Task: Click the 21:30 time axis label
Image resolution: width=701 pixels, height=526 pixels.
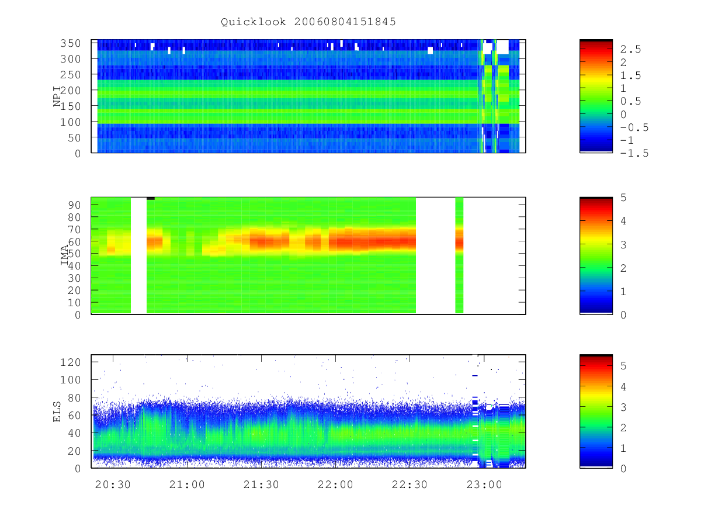Action: tap(261, 484)
